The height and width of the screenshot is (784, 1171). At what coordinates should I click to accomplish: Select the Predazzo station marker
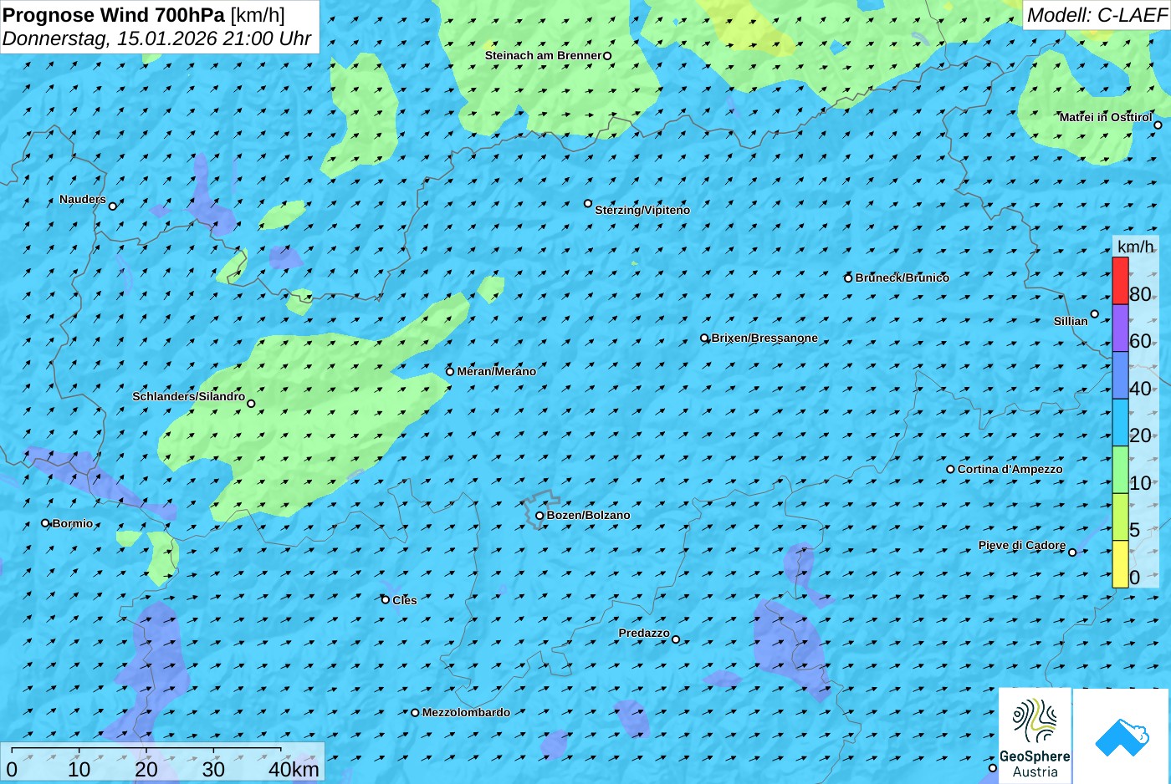tap(676, 639)
